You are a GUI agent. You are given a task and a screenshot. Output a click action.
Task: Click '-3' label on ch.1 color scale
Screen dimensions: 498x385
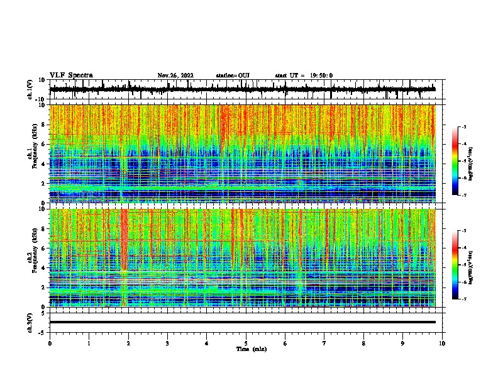[464, 127]
